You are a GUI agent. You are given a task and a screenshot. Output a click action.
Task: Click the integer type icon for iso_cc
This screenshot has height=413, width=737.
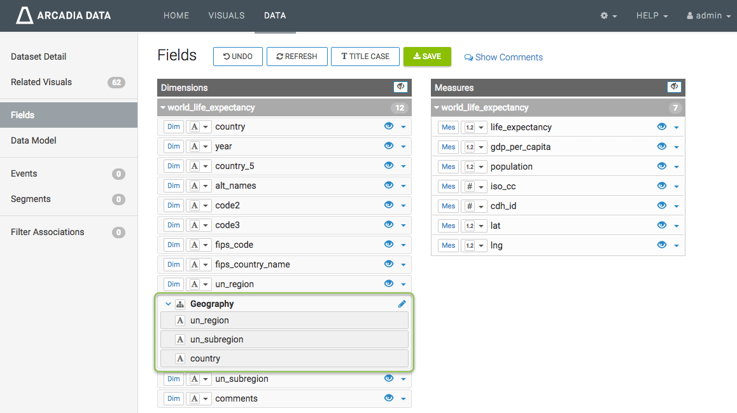470,187
